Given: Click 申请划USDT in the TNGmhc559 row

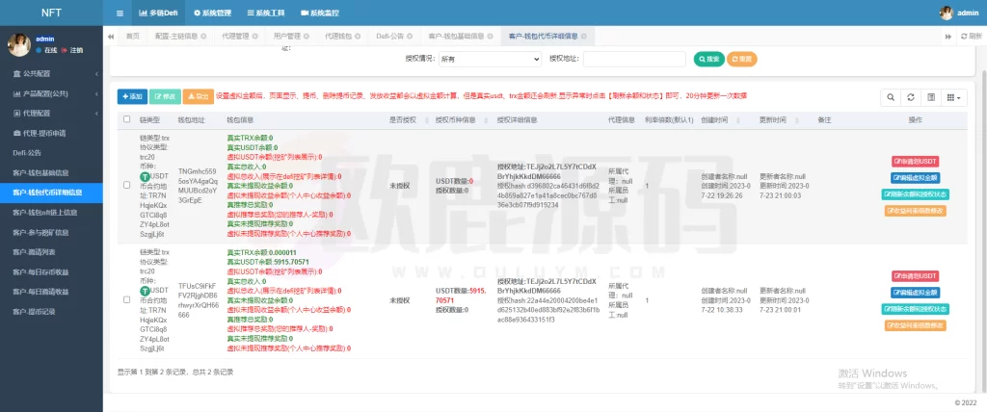Looking at the screenshot, I should point(916,161).
